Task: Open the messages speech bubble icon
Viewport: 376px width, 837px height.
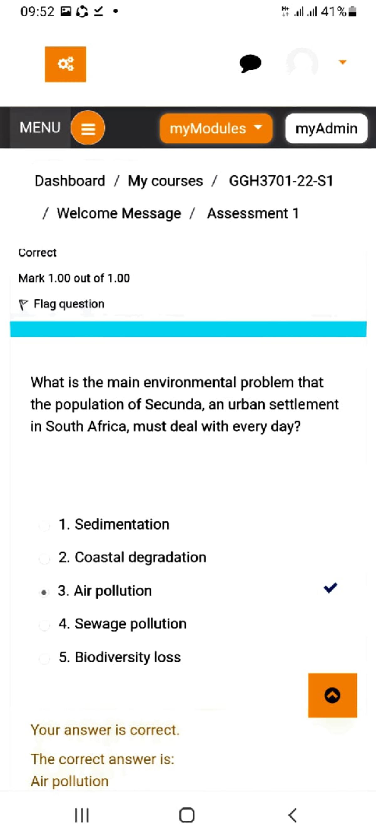Action: coord(250,63)
